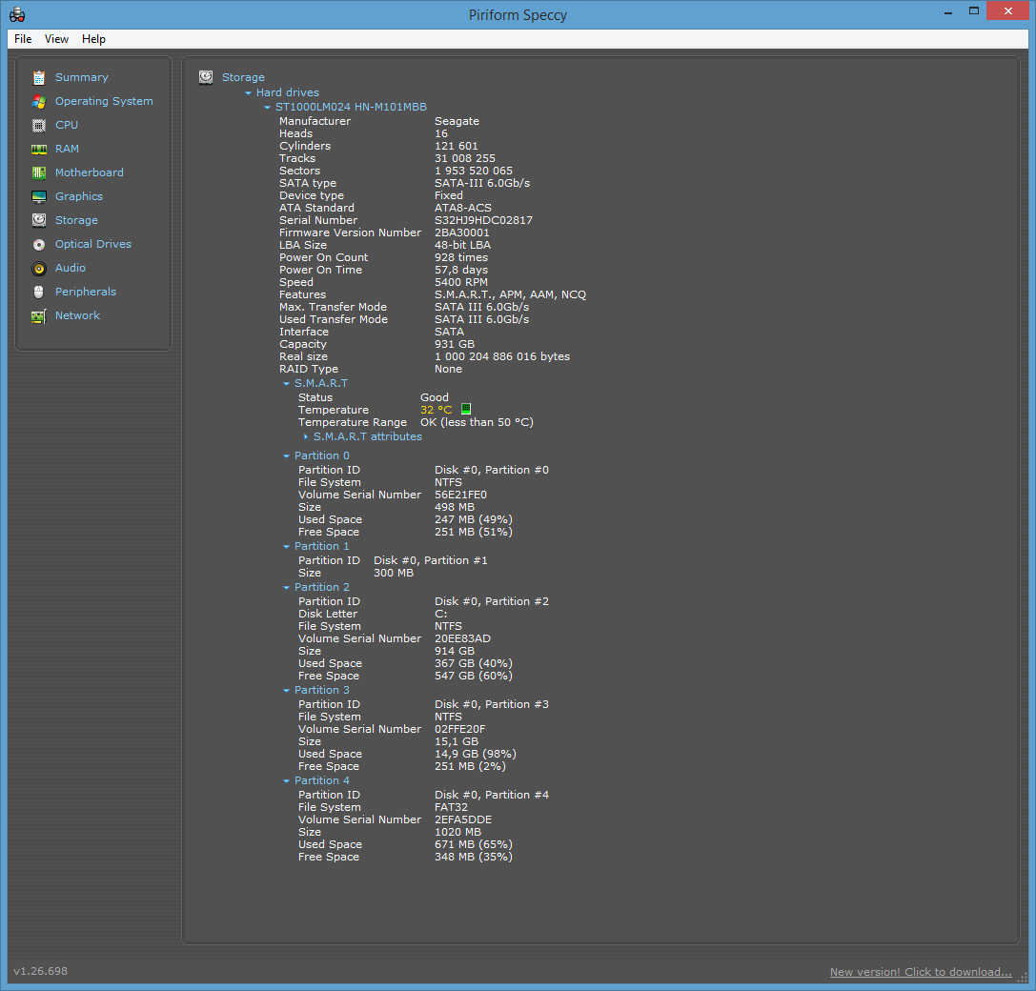The width and height of the screenshot is (1036, 991).
Task: Select the Network icon in sidebar
Action: click(38, 315)
